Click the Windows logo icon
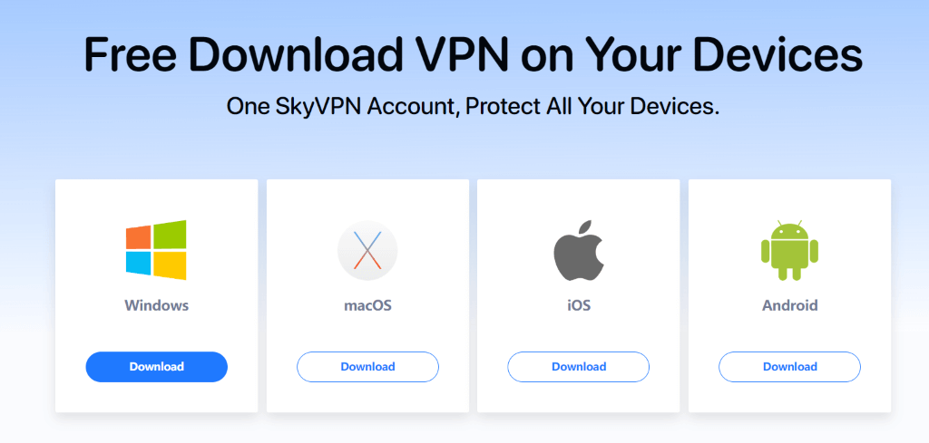Viewport: 929px width, 443px height. click(x=156, y=249)
